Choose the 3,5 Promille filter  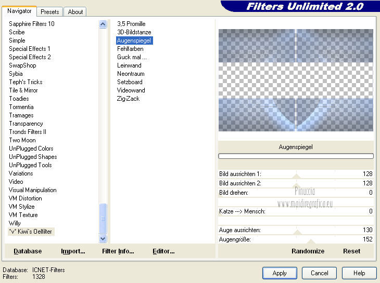tap(131, 24)
